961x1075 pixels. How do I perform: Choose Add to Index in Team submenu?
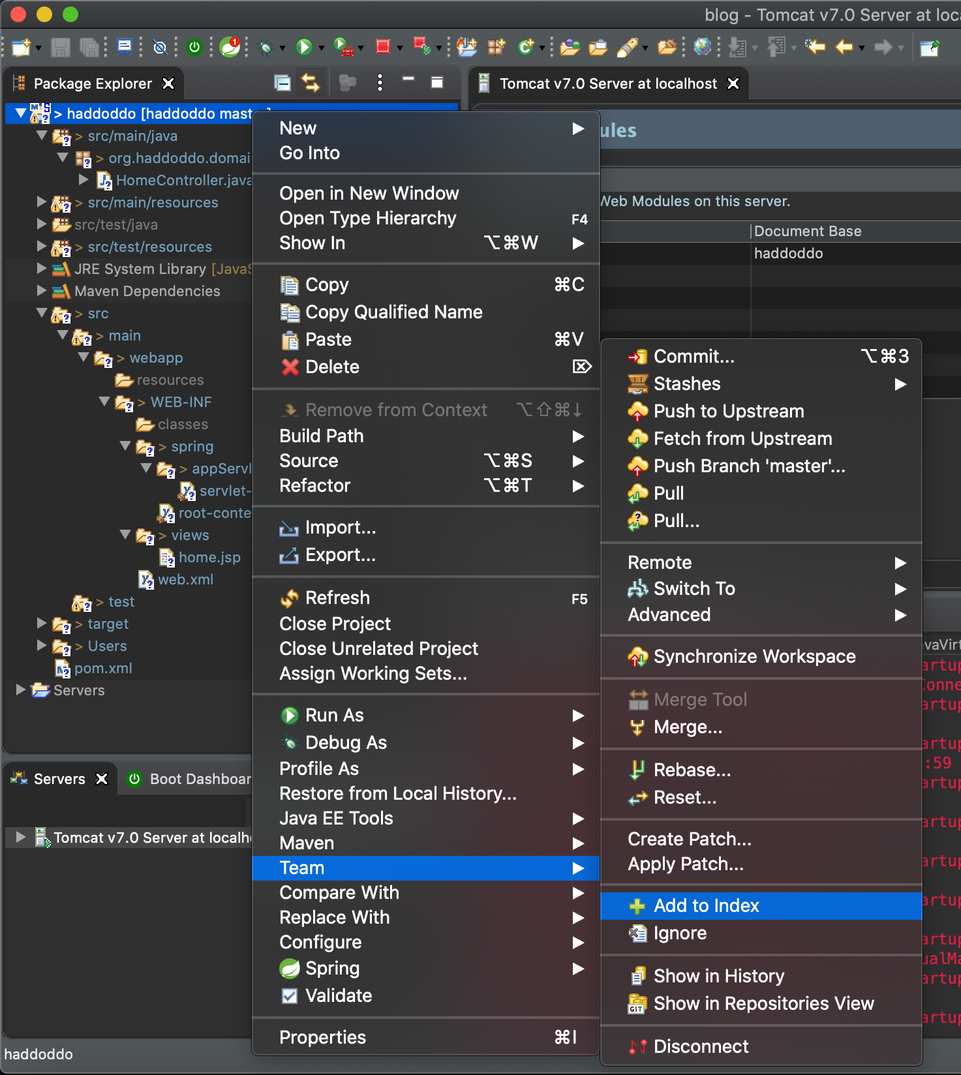tap(761, 906)
